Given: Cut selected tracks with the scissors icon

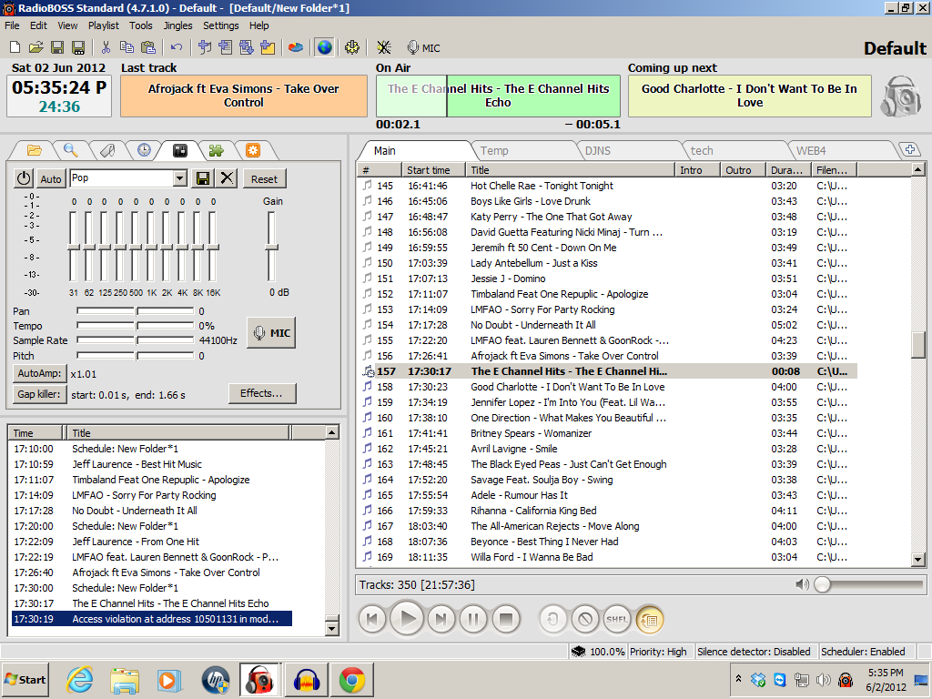Looking at the screenshot, I should point(106,47).
